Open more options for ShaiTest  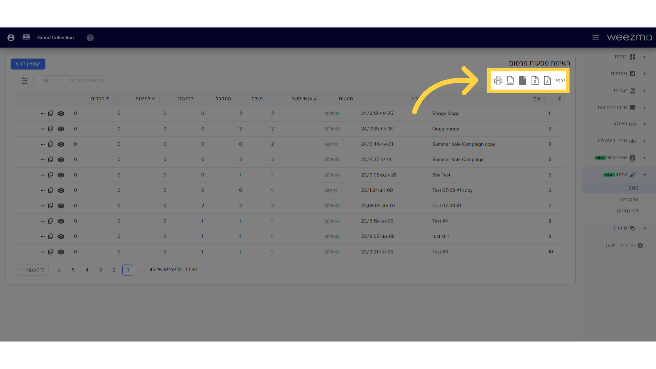pos(42,175)
